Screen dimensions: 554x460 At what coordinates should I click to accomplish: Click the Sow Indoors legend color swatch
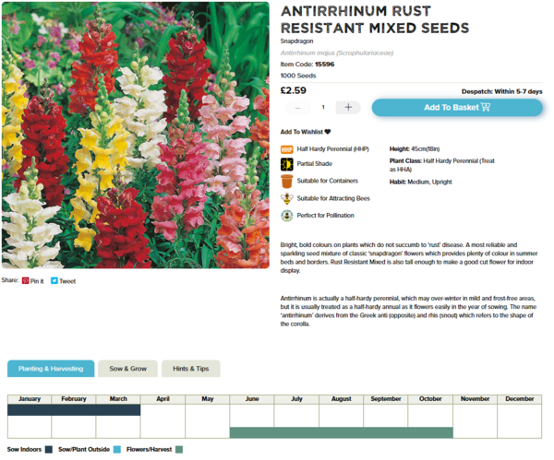point(49,450)
